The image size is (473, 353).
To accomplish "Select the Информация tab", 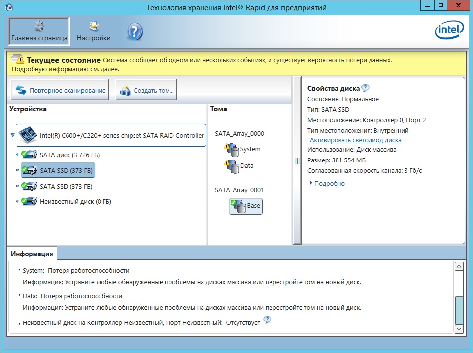I will (x=32, y=254).
